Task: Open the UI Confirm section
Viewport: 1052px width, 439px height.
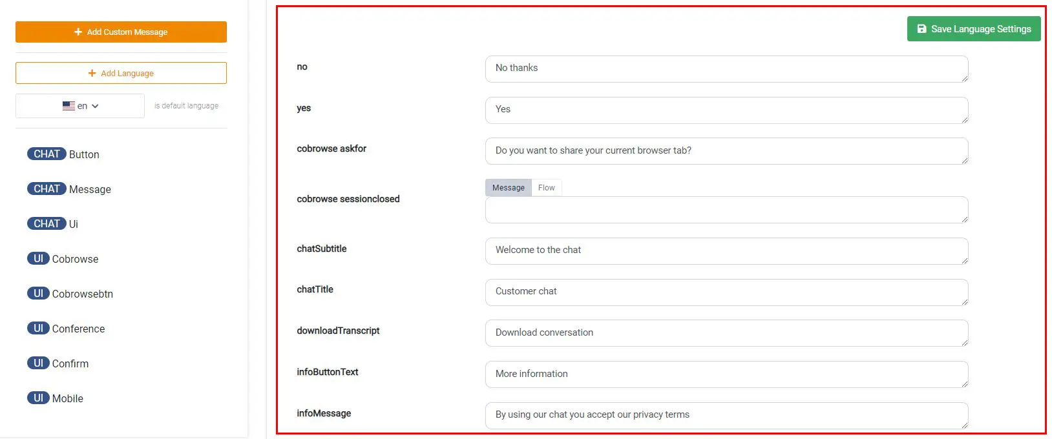Action: pos(58,363)
